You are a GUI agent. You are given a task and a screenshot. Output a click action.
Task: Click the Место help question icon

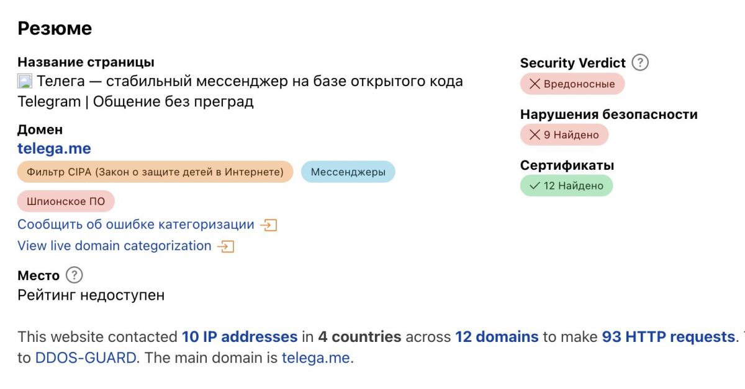click(74, 275)
